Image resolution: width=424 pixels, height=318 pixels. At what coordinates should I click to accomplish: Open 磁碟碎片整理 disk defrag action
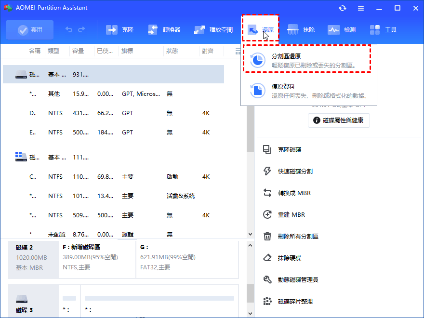288,301
